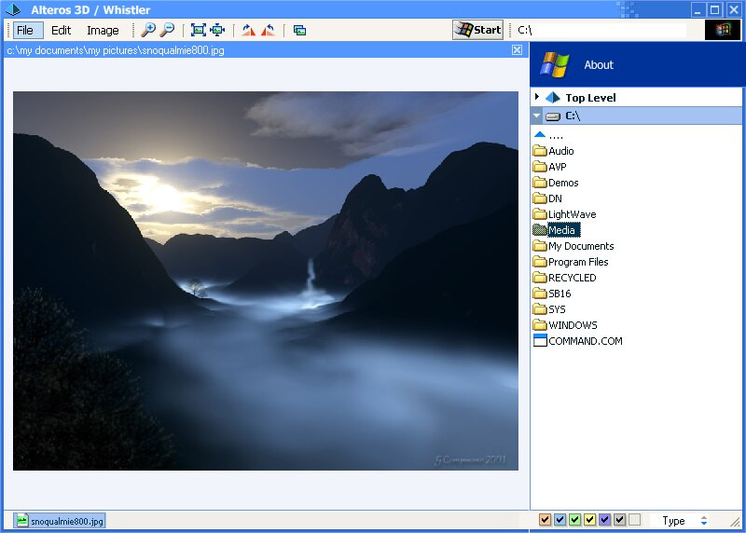746x533 pixels.
Task: Open the About panel header
Action: point(638,64)
